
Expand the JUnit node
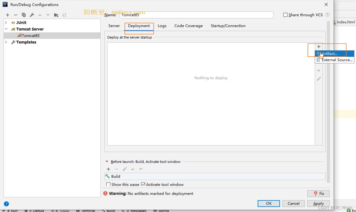click(x=6, y=22)
